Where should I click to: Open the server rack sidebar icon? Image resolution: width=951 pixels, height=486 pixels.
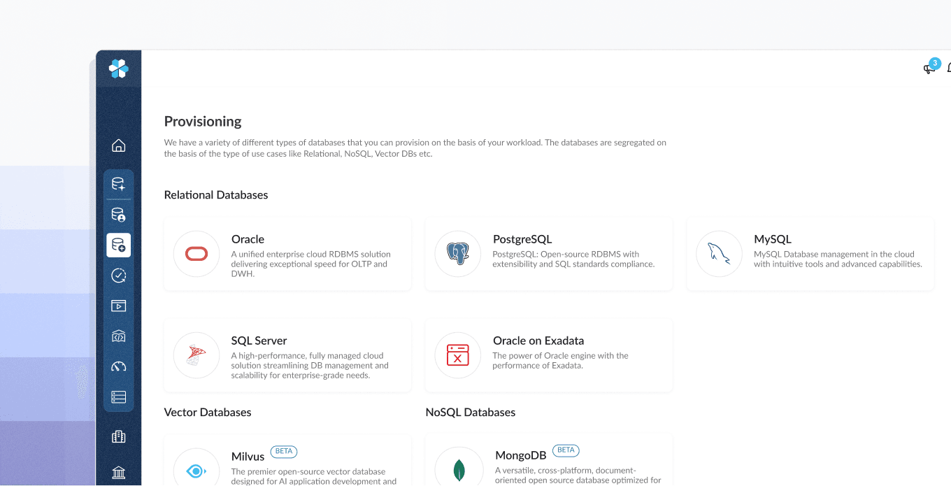(118, 397)
